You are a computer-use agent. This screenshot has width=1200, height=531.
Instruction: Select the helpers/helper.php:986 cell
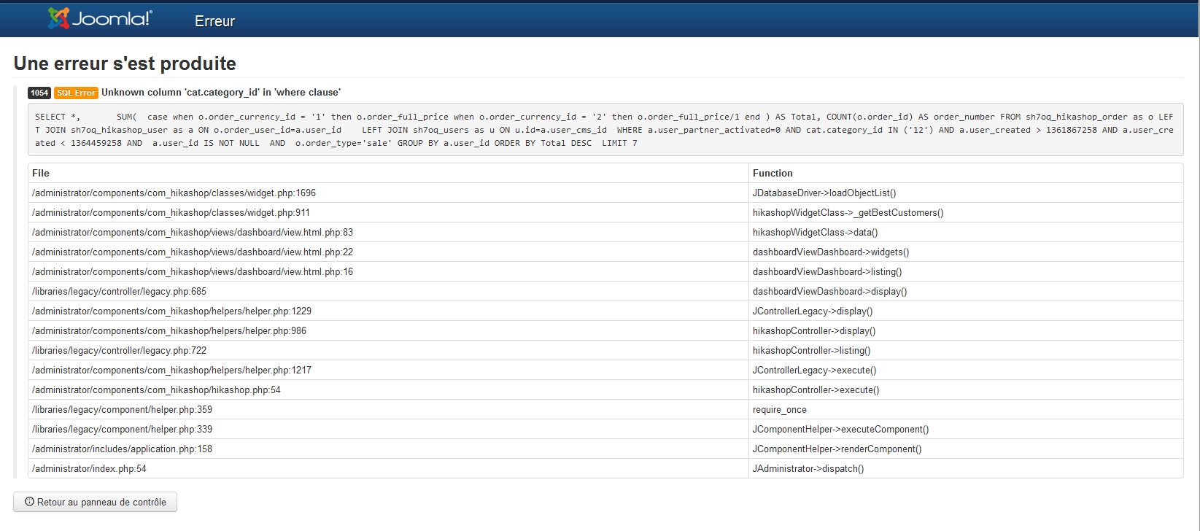pyautogui.click(x=388, y=330)
